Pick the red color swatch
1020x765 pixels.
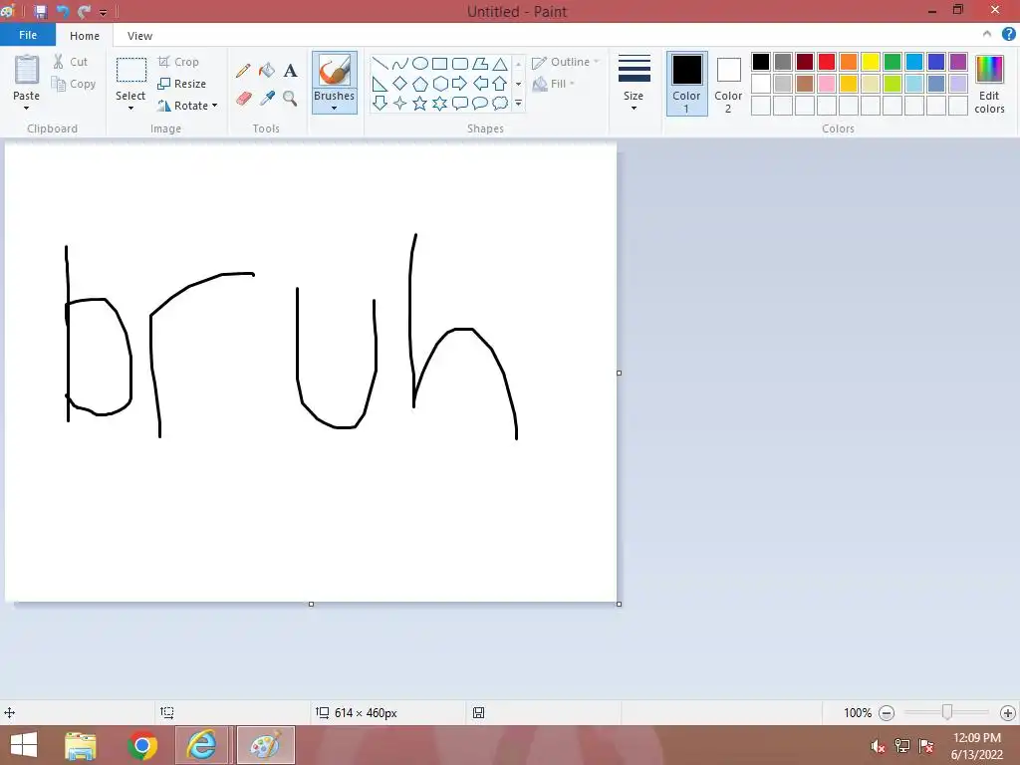pos(826,62)
